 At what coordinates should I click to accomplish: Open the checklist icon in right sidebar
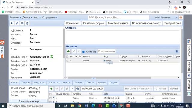pos(189,94)
